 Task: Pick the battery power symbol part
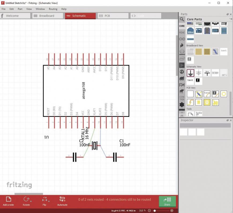tap(199, 73)
